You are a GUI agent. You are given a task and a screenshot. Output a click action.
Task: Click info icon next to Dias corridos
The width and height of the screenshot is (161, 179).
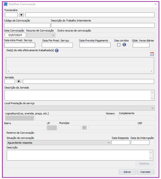[x=124, y=45]
